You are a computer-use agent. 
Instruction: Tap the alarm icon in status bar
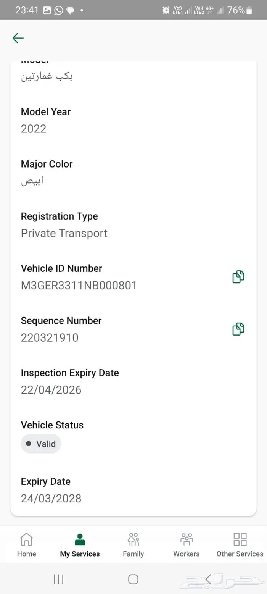[166, 10]
